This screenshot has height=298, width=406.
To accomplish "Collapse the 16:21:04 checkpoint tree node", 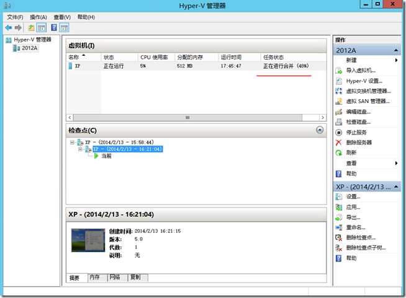I will pos(80,149).
